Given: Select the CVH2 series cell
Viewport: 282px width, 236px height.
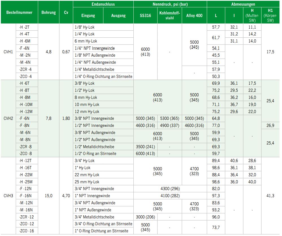Looking at the screenshot, I should tap(8, 118).
